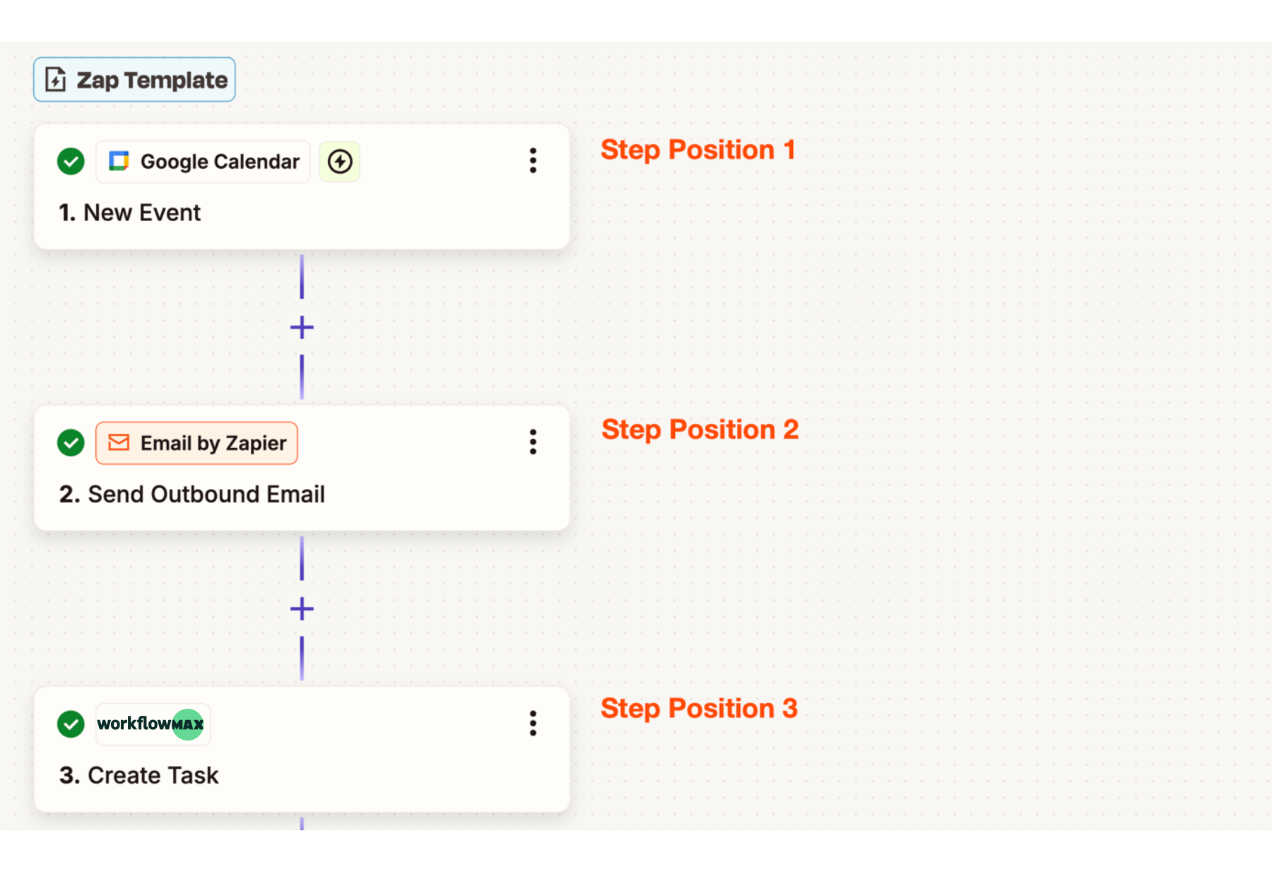The image size is (1272, 872).
Task: Open three-dot menu for New Event step
Action: point(533,161)
